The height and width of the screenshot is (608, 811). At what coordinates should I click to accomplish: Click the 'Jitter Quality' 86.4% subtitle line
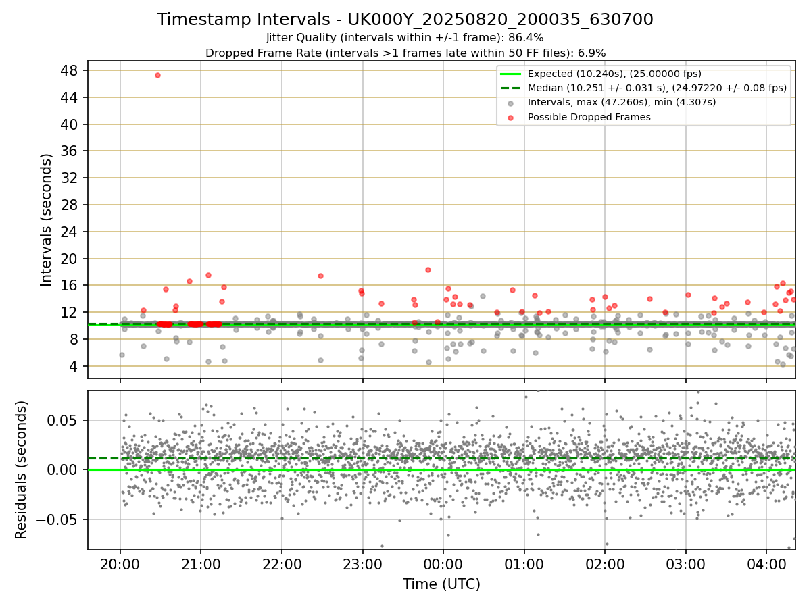pos(405,38)
